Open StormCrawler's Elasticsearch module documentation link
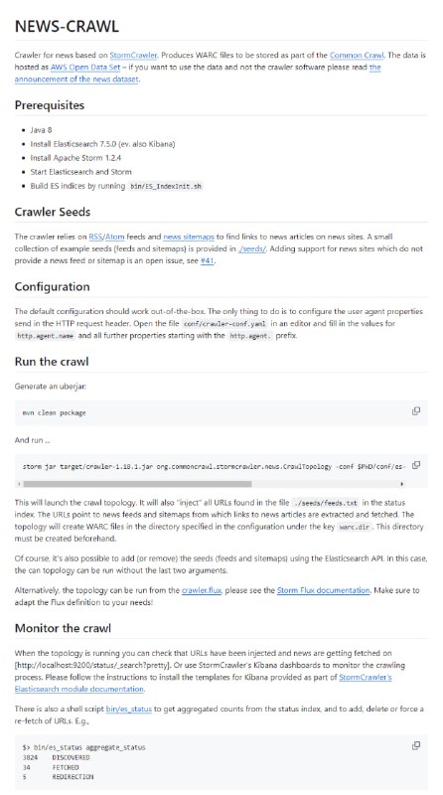 point(203,683)
